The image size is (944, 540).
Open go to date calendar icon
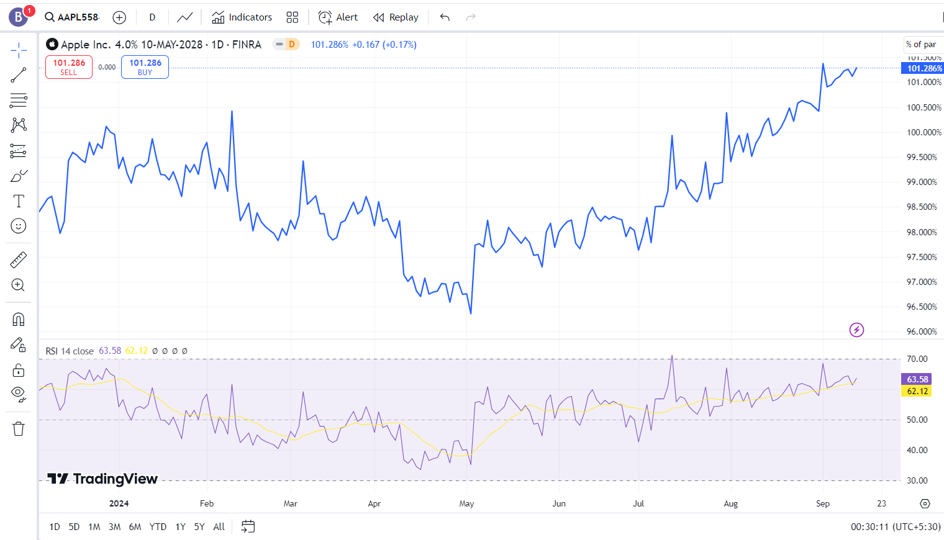(248, 527)
